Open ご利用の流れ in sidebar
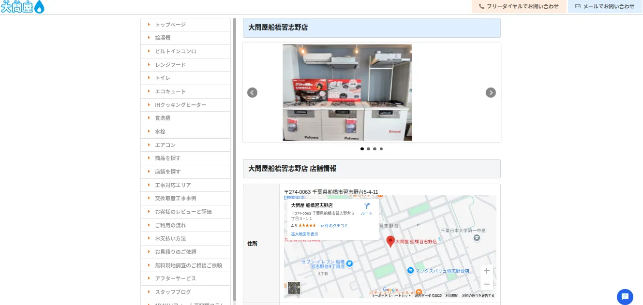This screenshot has height=305, width=643. (x=185, y=225)
